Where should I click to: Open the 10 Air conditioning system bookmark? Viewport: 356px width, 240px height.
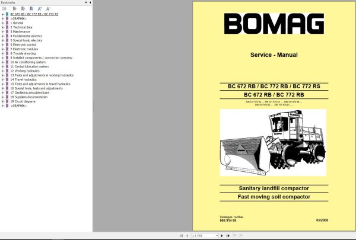(28, 62)
